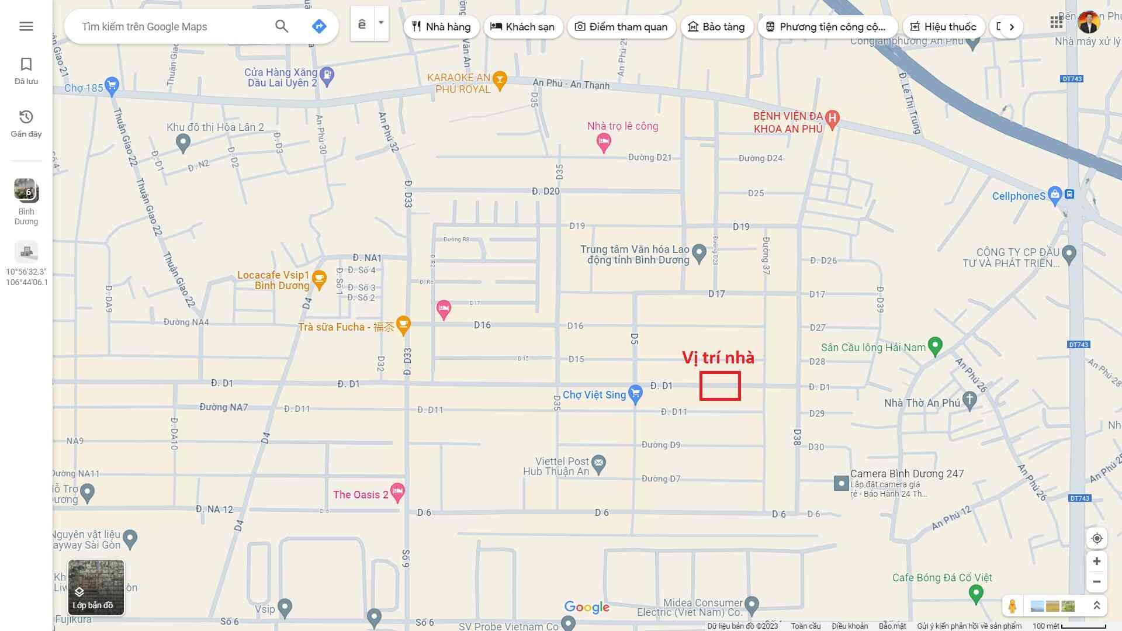Select the Street View pegman
Screen dimensions: 1122x631
pyautogui.click(x=1012, y=606)
